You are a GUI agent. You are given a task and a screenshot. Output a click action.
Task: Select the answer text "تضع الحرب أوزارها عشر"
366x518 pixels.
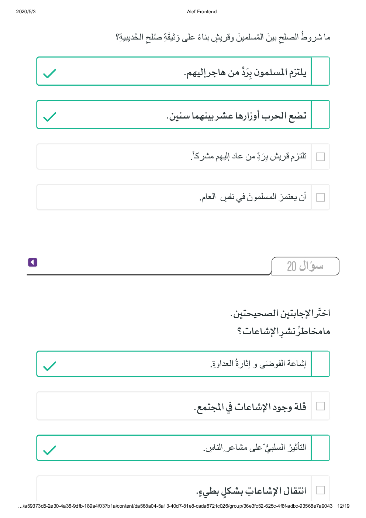pos(236,116)
